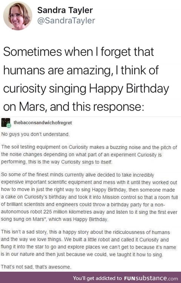
Task: Click "on Mars, and this response:" line
Action: pos(74,107)
